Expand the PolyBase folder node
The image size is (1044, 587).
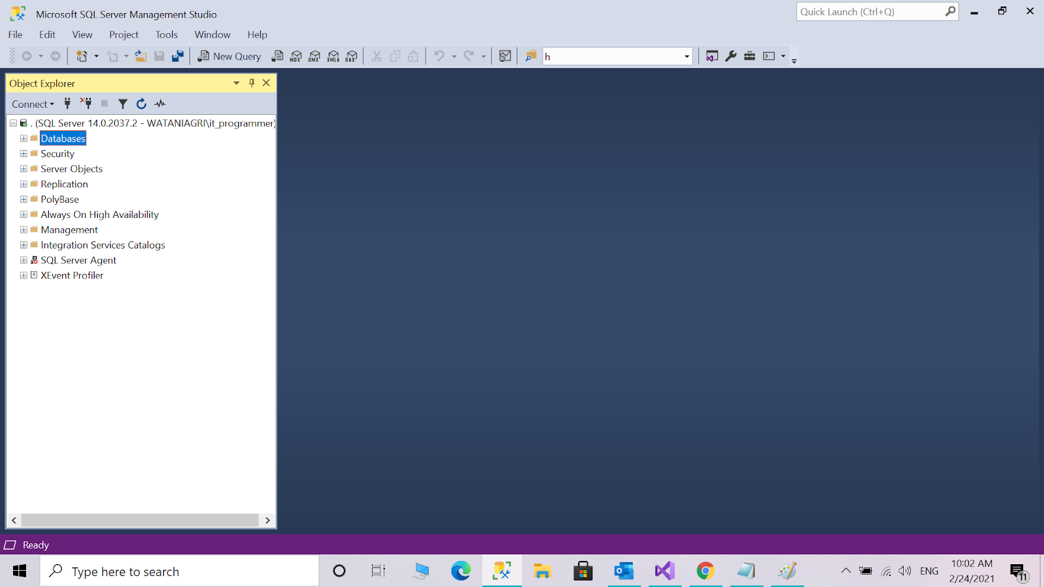click(x=23, y=199)
